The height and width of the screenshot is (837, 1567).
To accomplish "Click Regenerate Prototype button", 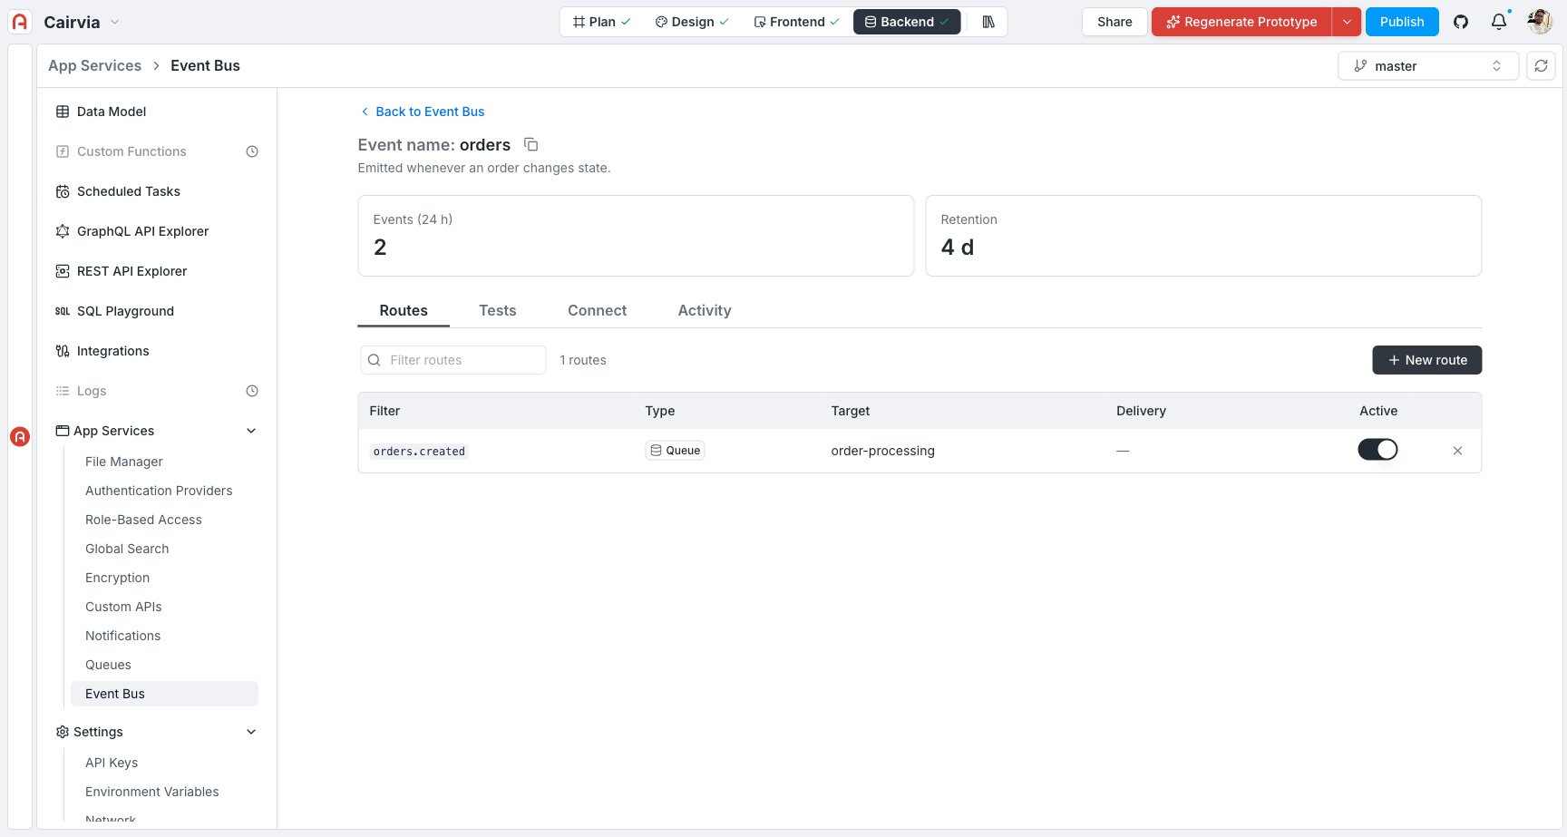I will (x=1241, y=22).
